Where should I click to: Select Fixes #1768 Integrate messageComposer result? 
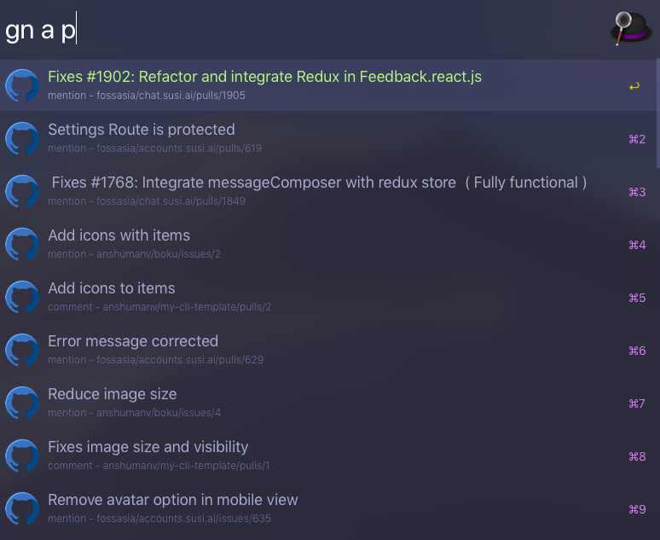pos(328,191)
